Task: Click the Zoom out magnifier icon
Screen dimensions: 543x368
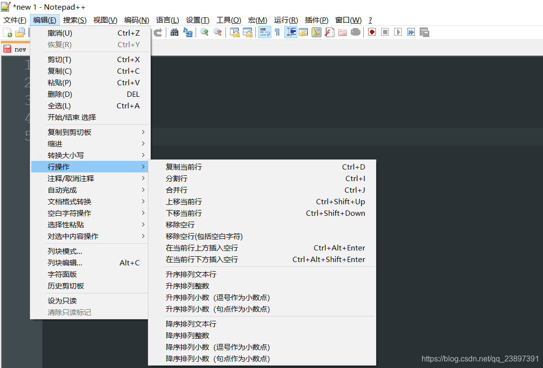Action: click(x=217, y=32)
